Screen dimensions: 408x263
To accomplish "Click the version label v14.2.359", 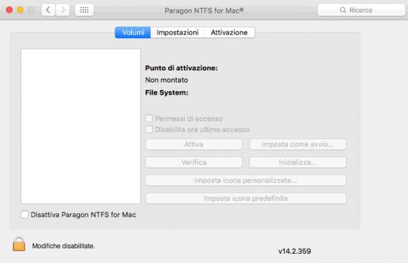I will click(x=295, y=251).
